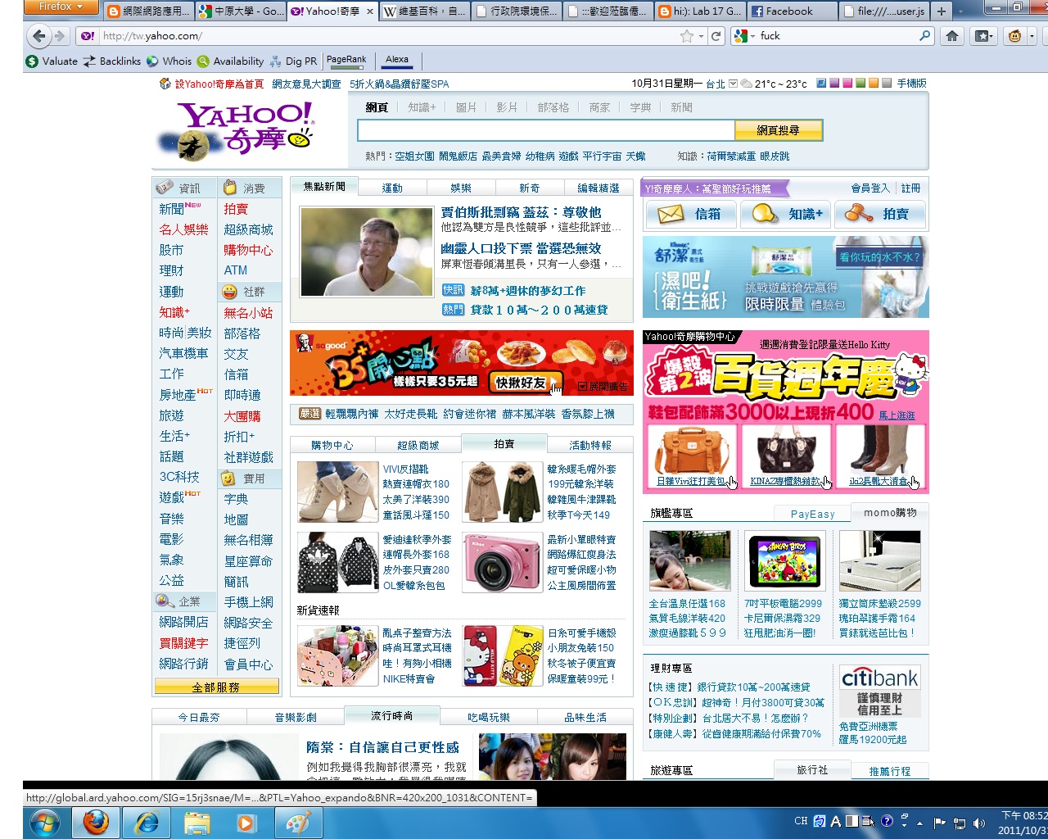
Task: Click the Valuate toolbar icon
Action: tap(52, 61)
